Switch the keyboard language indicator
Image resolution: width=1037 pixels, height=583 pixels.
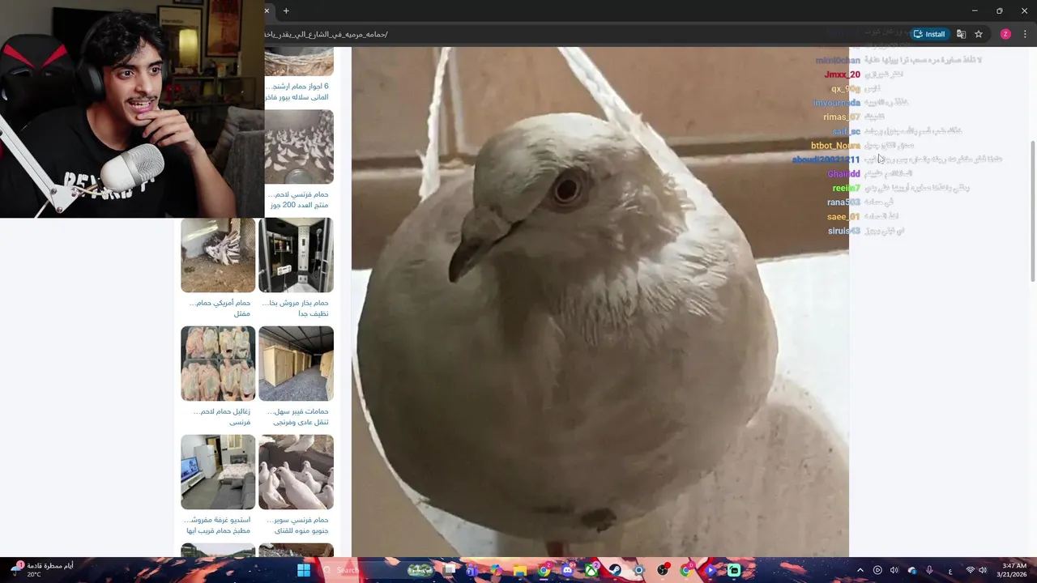point(950,570)
